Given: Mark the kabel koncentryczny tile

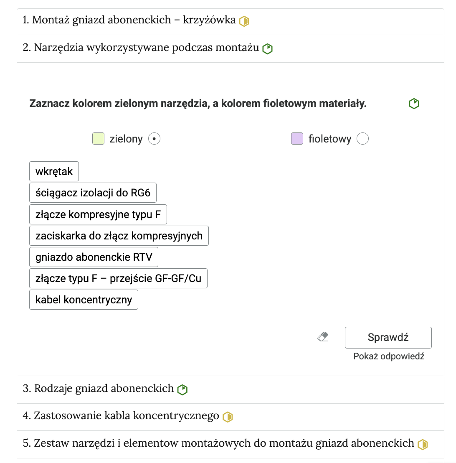Looking at the screenshot, I should [x=83, y=299].
